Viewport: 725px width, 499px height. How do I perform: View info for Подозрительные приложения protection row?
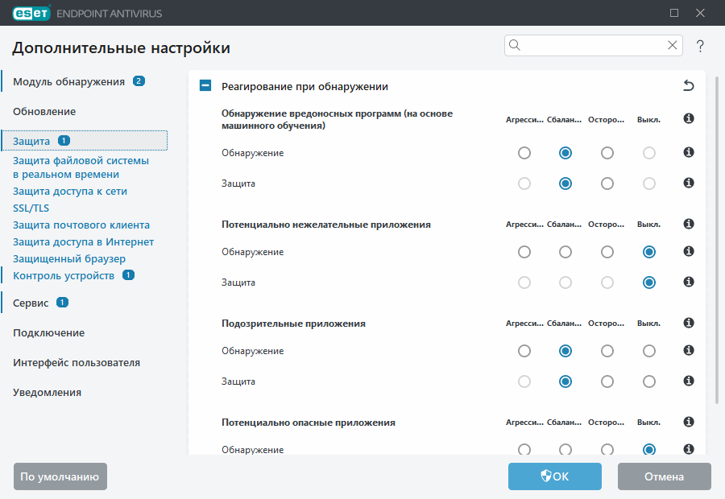[x=688, y=381]
